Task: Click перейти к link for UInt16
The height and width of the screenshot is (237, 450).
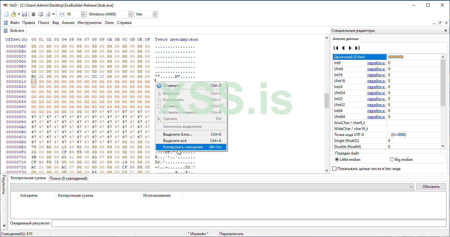Action: tap(376, 81)
